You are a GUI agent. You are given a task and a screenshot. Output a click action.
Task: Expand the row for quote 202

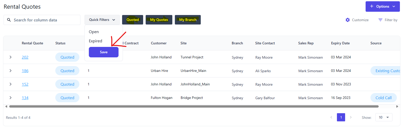pyautogui.click(x=10, y=57)
